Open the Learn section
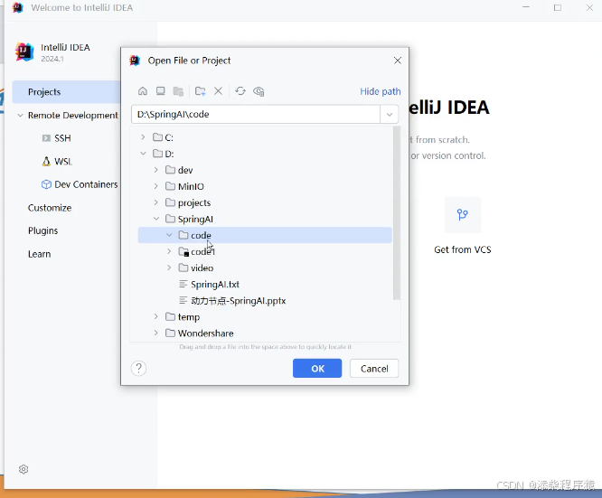This screenshot has width=602, height=498. 39,254
